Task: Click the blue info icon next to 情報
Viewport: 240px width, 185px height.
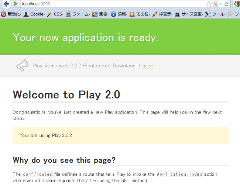Action: point(113,14)
